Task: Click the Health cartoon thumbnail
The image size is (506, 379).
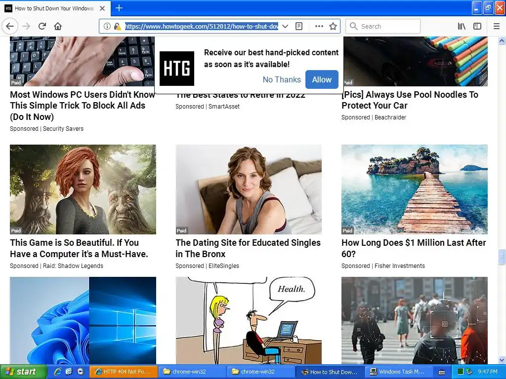Action: [249, 320]
